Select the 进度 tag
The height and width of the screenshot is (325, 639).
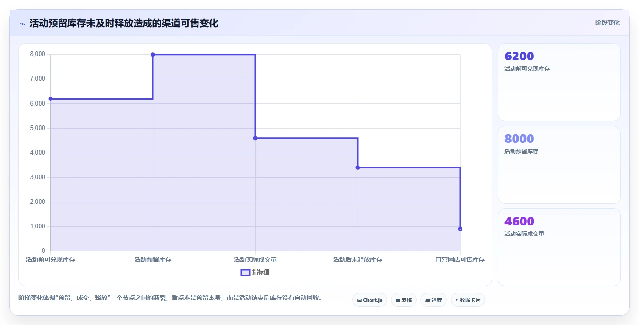tap(434, 300)
